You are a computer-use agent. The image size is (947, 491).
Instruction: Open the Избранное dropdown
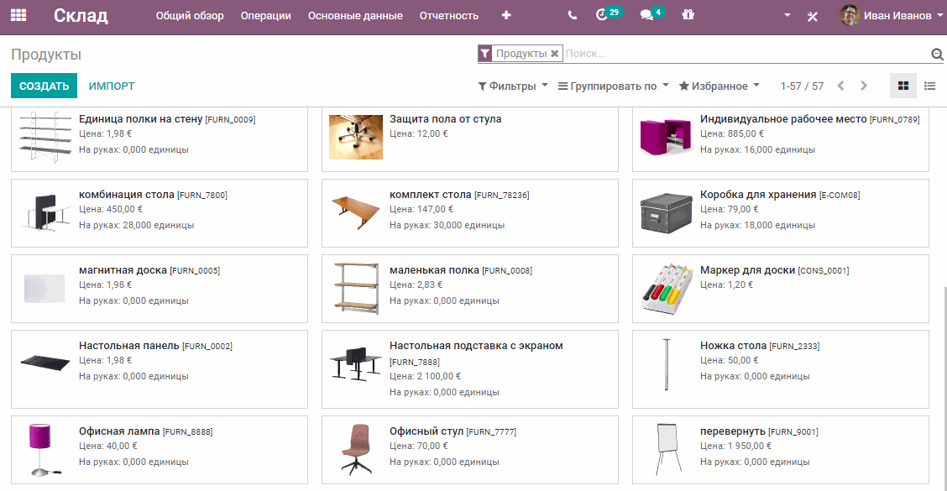[721, 86]
